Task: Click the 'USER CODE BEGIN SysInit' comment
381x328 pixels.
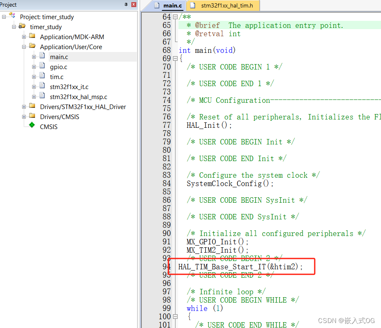Action: (247, 200)
